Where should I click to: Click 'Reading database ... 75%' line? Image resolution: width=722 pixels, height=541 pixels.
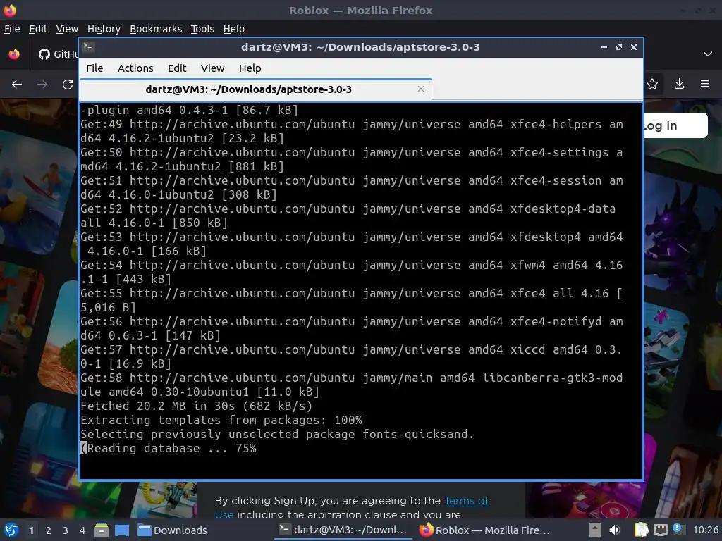[x=169, y=448]
